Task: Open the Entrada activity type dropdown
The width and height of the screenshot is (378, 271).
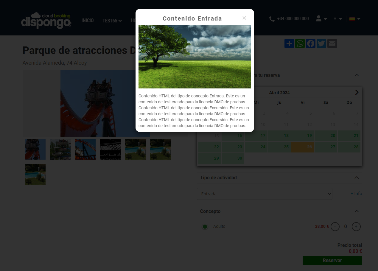Action: coord(265,194)
